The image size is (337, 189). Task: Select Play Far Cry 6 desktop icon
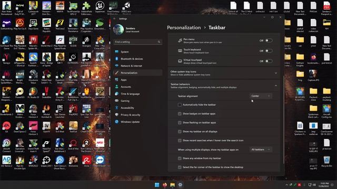click(x=20, y=24)
